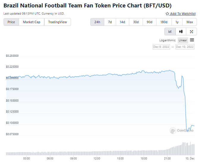Open the TradingView tab
The image size is (202, 166).
pyautogui.click(x=58, y=22)
